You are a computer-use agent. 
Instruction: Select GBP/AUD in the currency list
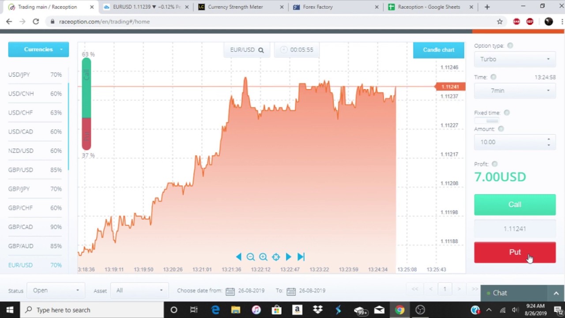tap(35, 246)
